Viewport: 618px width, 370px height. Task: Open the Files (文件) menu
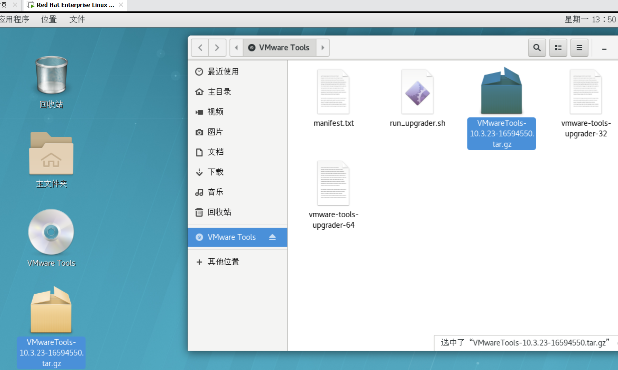click(77, 19)
